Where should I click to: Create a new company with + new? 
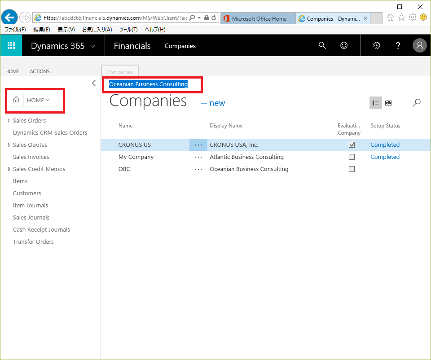[x=213, y=103]
